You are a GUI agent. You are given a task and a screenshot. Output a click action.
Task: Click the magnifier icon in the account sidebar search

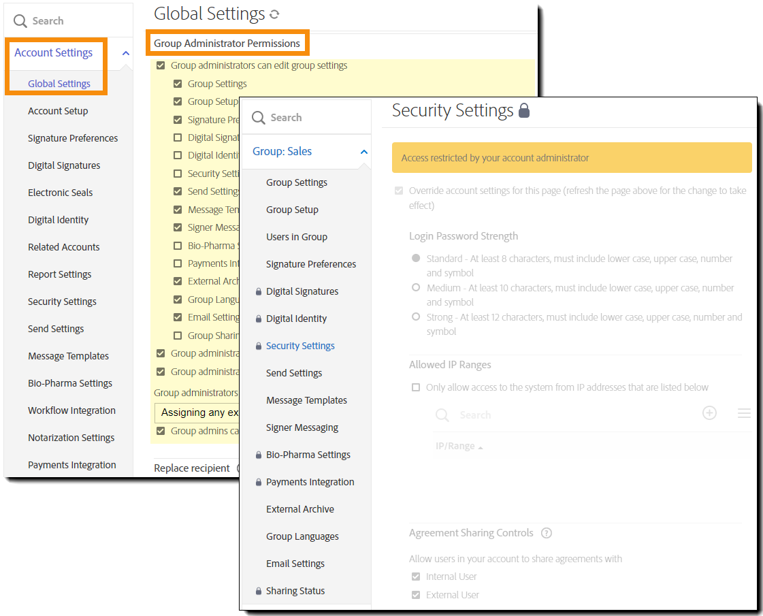point(20,20)
